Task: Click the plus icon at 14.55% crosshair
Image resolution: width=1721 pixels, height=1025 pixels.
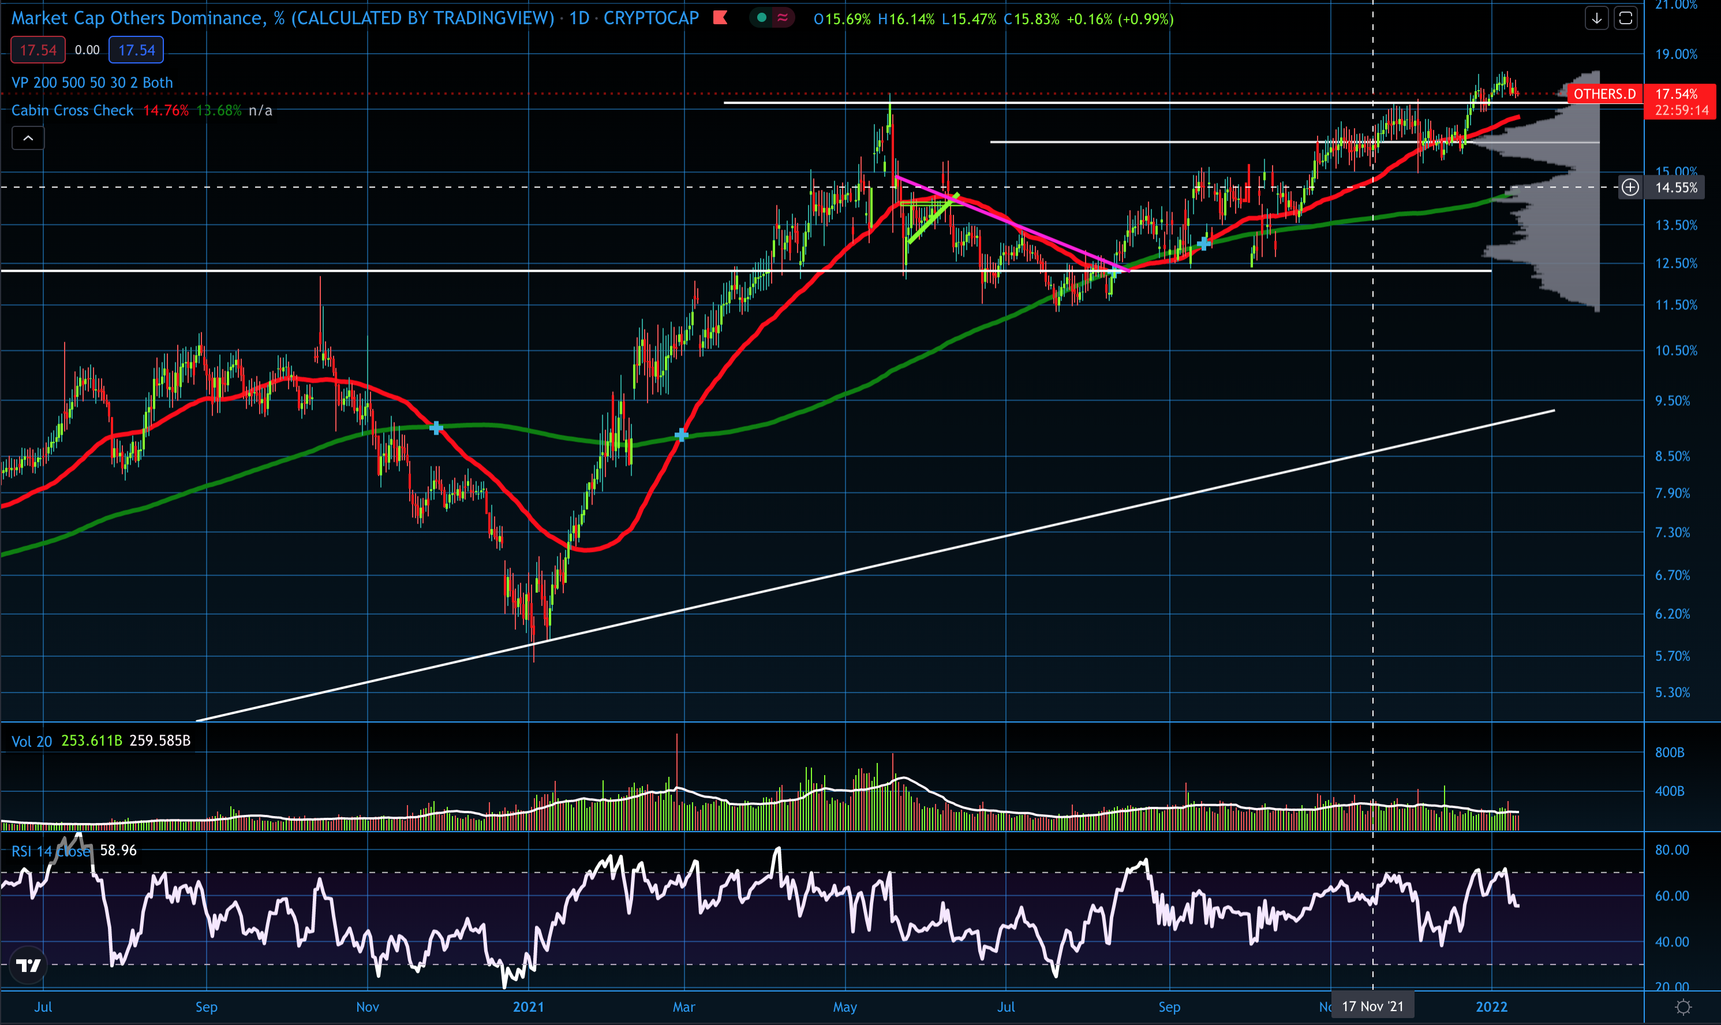Action: [1630, 187]
